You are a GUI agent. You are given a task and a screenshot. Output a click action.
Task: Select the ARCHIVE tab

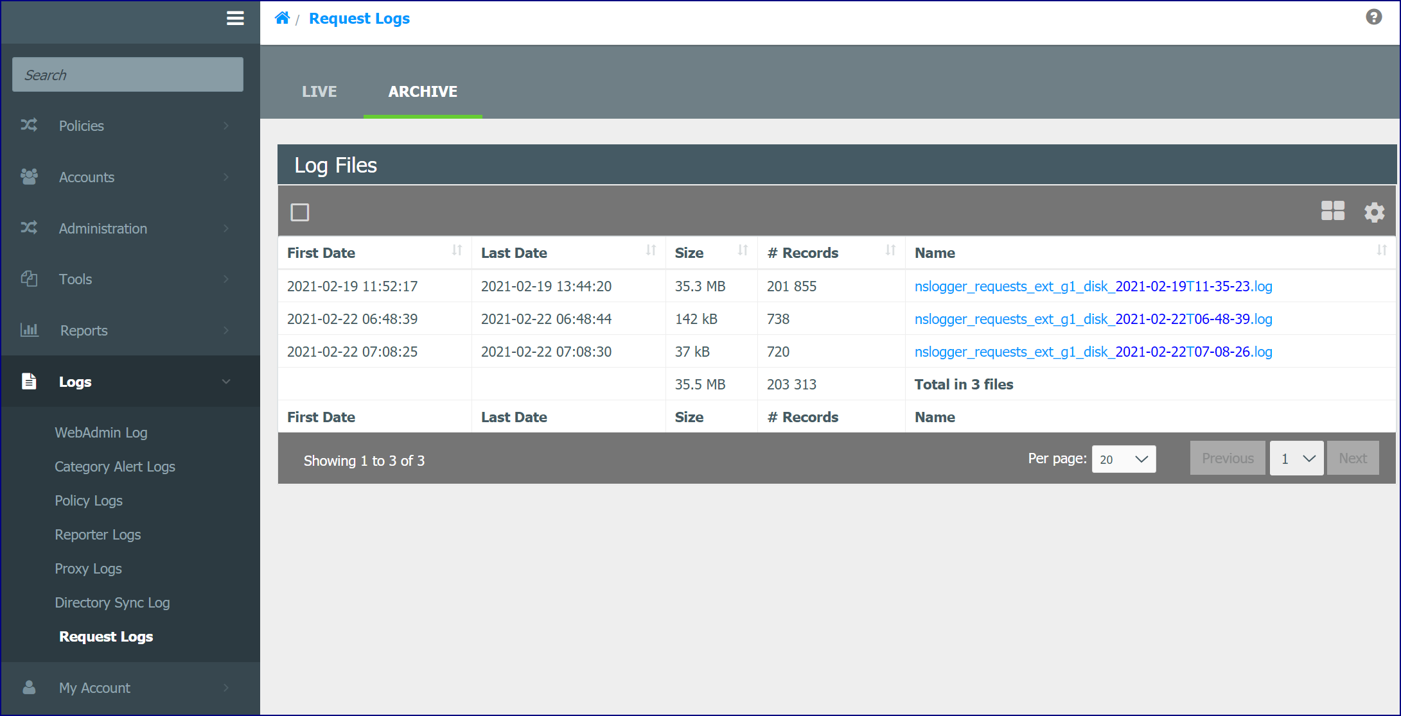[423, 92]
